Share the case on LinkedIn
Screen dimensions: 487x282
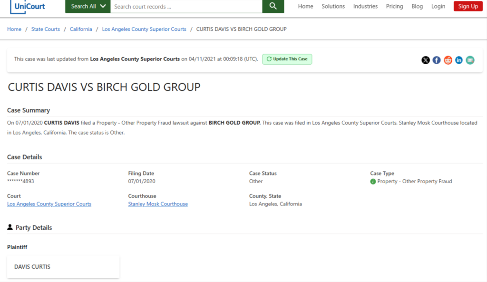(459, 60)
